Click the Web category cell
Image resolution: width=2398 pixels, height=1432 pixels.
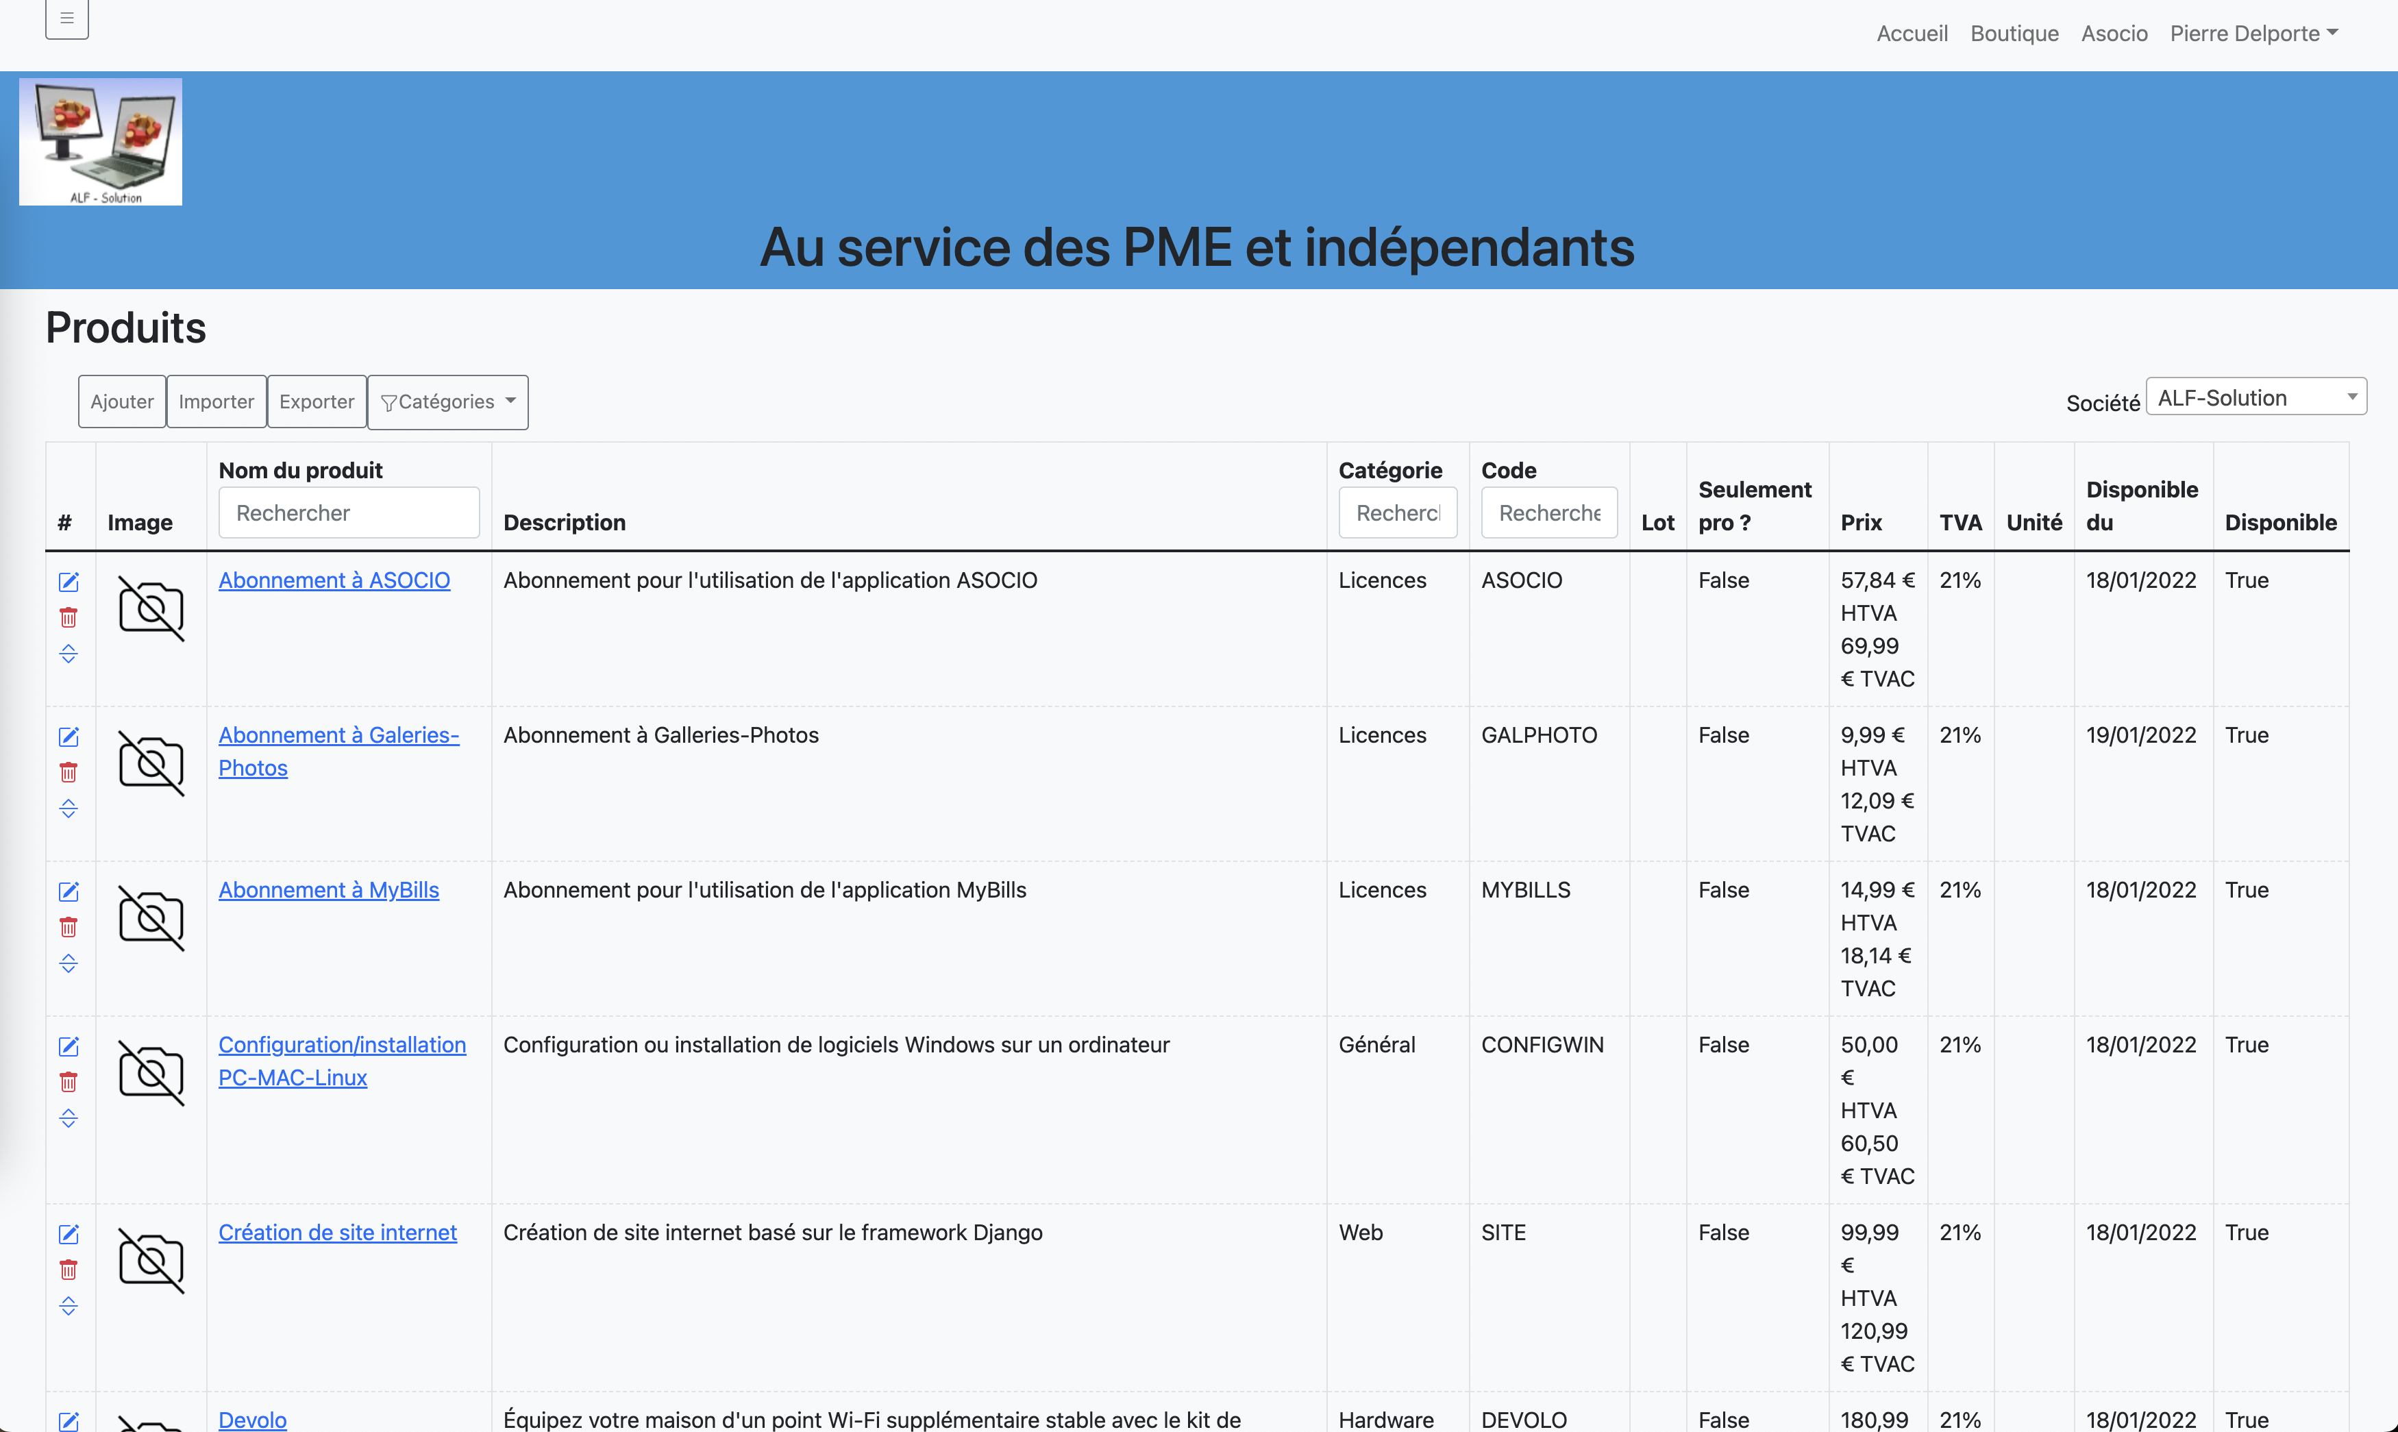point(1360,1233)
